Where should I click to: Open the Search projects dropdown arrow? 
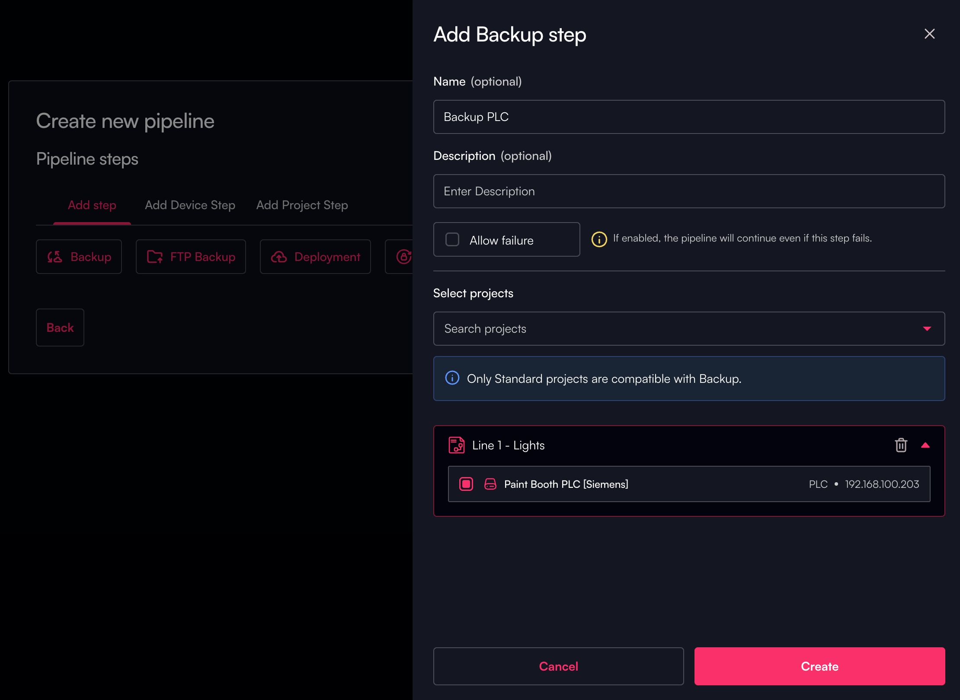pos(927,329)
